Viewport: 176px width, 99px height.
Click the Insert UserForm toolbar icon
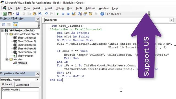click(10, 14)
